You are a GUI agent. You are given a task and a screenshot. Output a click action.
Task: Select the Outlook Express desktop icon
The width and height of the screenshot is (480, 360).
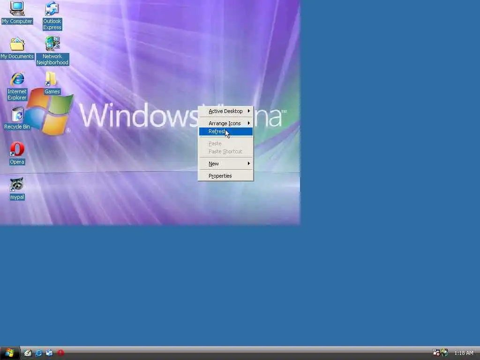[x=52, y=15]
